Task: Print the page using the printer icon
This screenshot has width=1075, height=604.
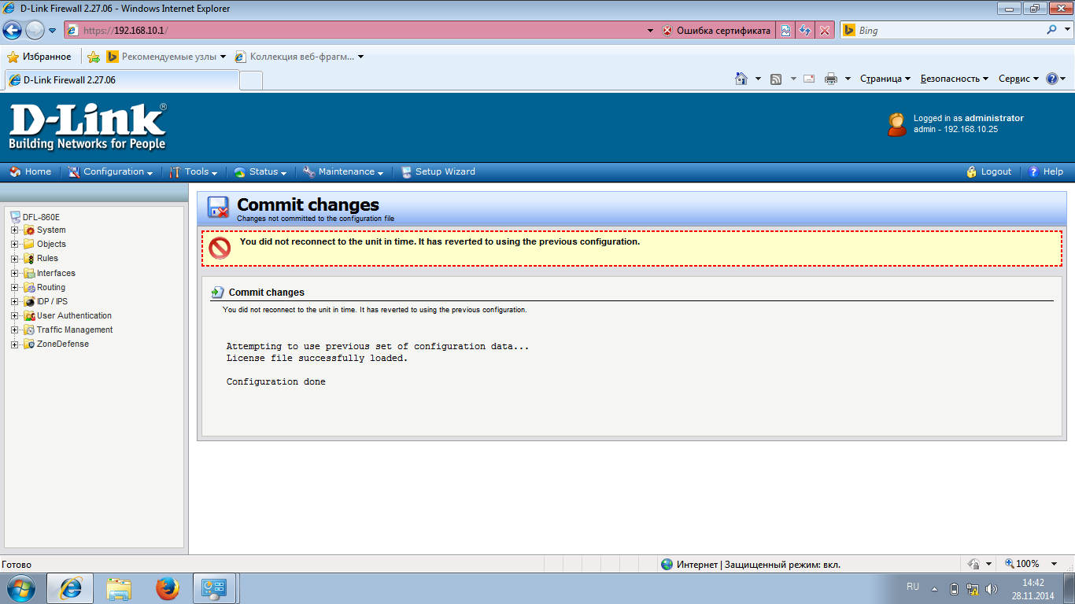Action: (831, 79)
